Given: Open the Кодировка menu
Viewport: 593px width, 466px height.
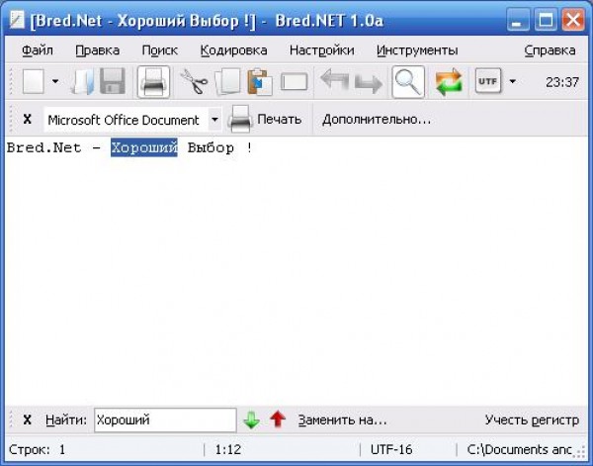Looking at the screenshot, I should (x=233, y=50).
